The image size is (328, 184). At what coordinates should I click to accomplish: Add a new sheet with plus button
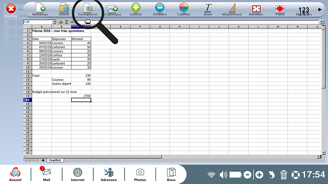coord(43,160)
